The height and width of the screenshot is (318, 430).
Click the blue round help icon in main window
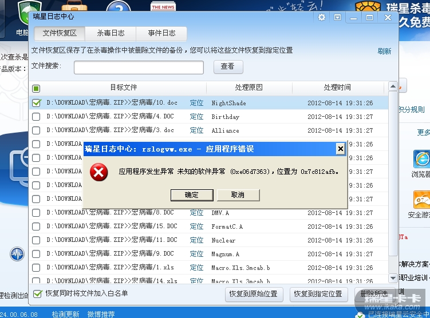click(x=119, y=6)
